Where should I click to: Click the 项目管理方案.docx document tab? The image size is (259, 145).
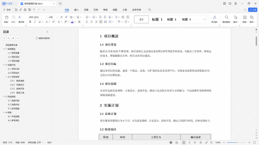pos(38,3)
